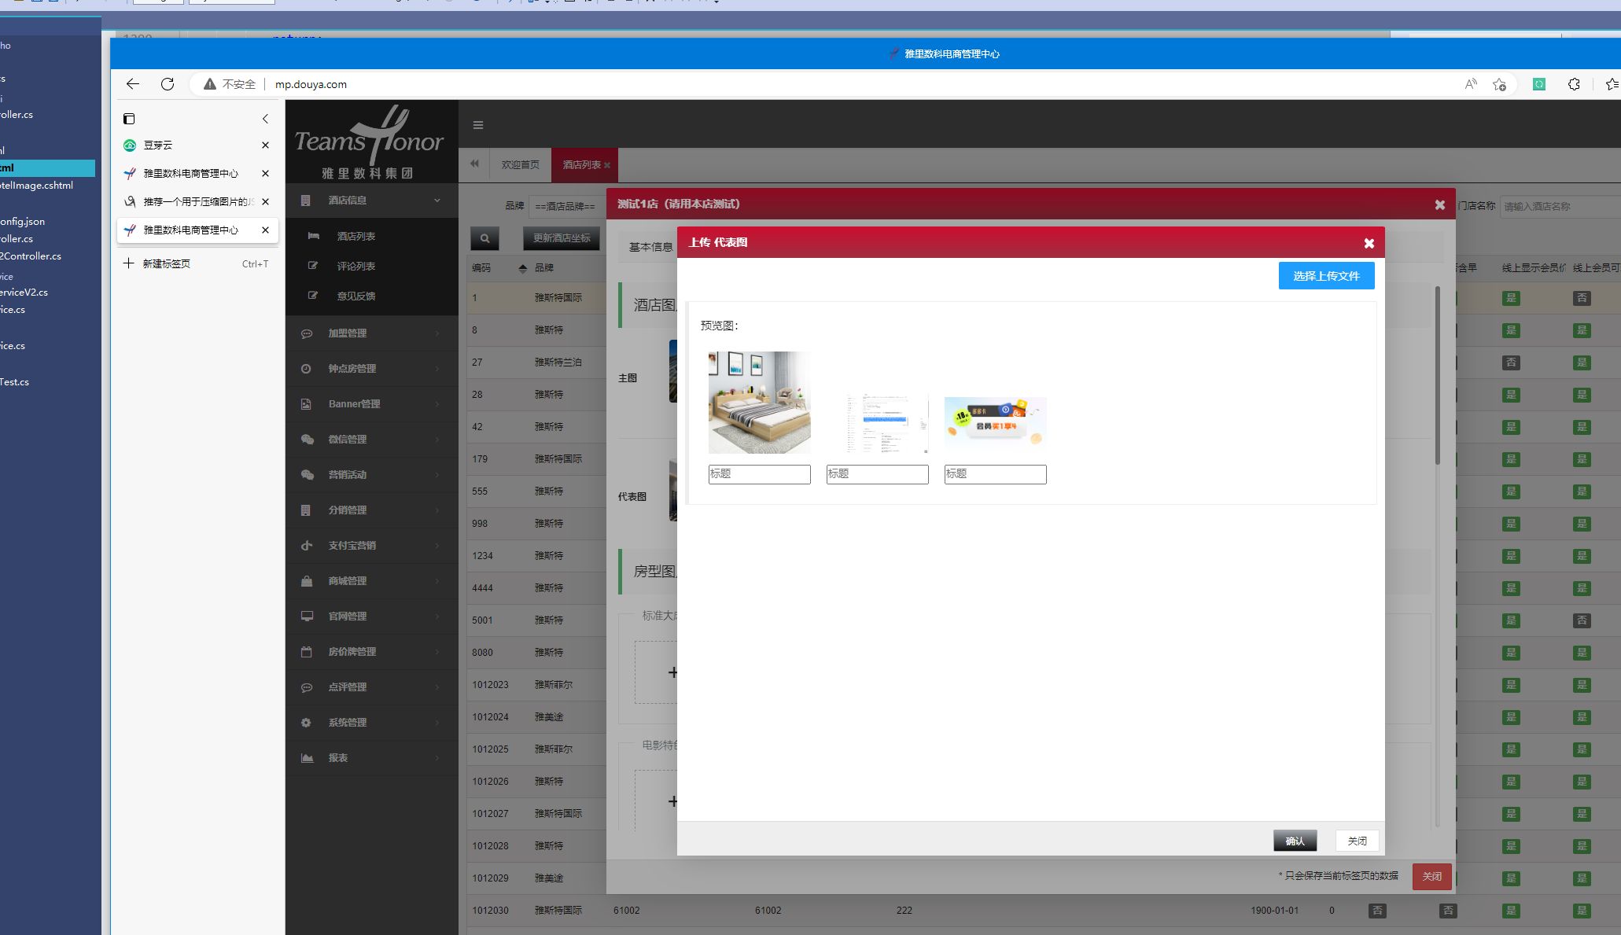The image size is (1621, 935).
Task: Click tab scroll-left double arrow icon
Action: 474,164
